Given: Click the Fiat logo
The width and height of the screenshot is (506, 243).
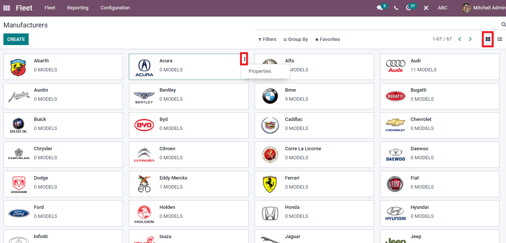Looking at the screenshot, I should [x=395, y=184].
